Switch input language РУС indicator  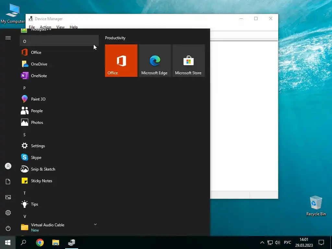(288, 243)
